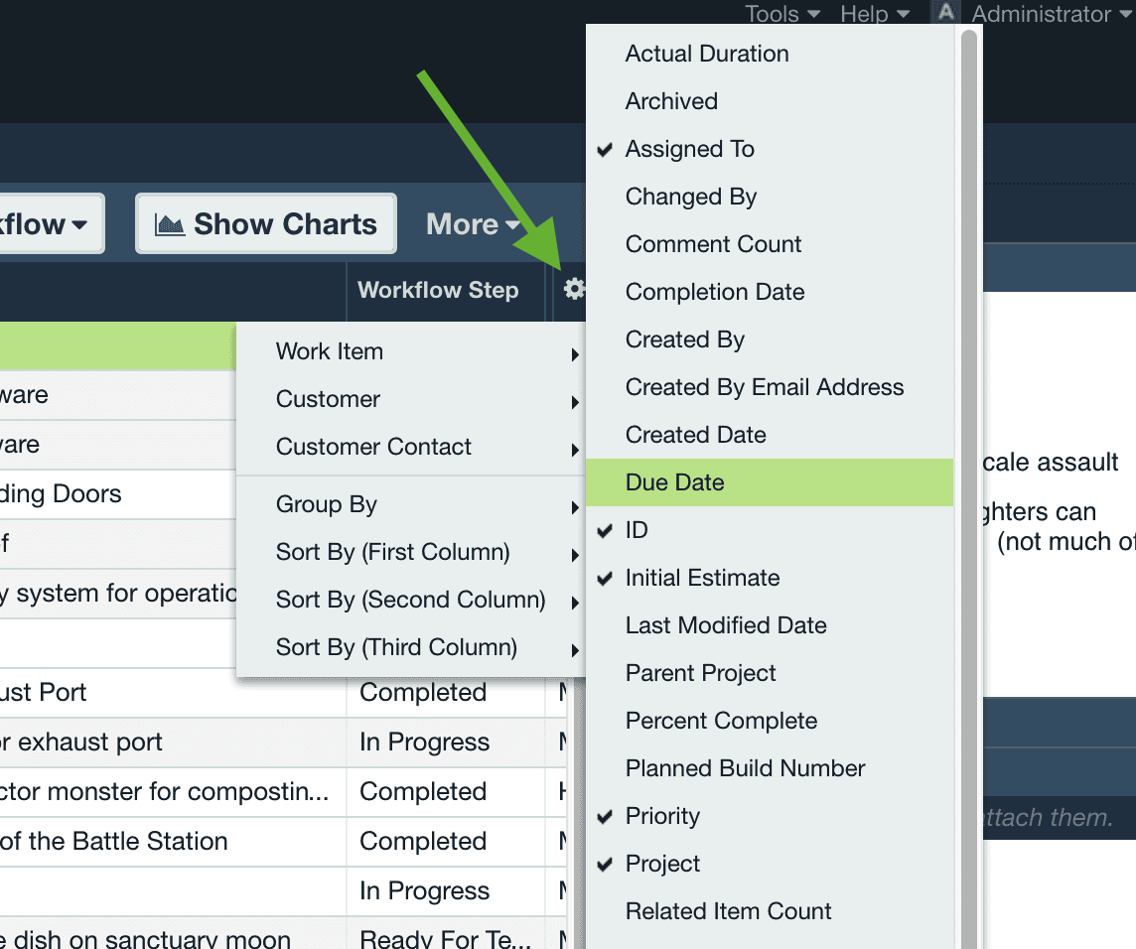Click the Show Charts button
This screenshot has width=1136, height=949.
(265, 223)
